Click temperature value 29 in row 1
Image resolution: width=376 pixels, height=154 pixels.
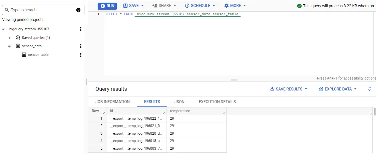tap(172, 119)
